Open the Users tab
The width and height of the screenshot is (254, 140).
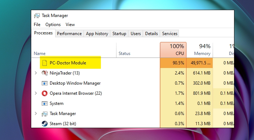pos(136,34)
